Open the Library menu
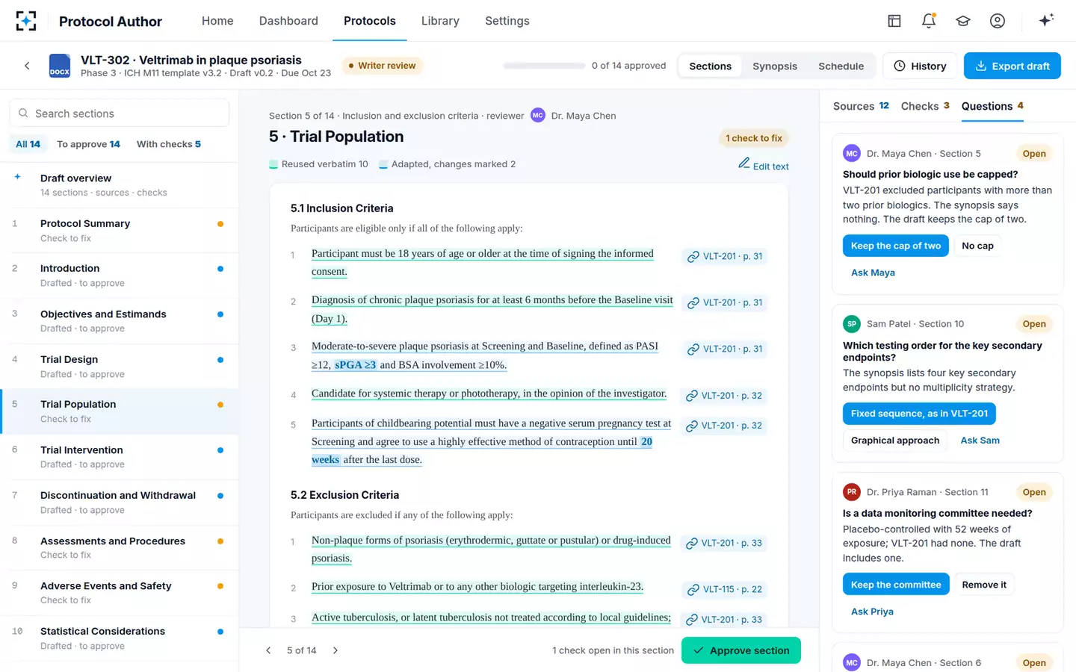The height and width of the screenshot is (672, 1076). click(440, 21)
